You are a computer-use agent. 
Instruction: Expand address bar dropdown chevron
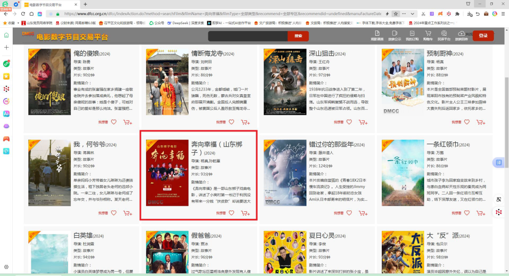[x=412, y=14]
